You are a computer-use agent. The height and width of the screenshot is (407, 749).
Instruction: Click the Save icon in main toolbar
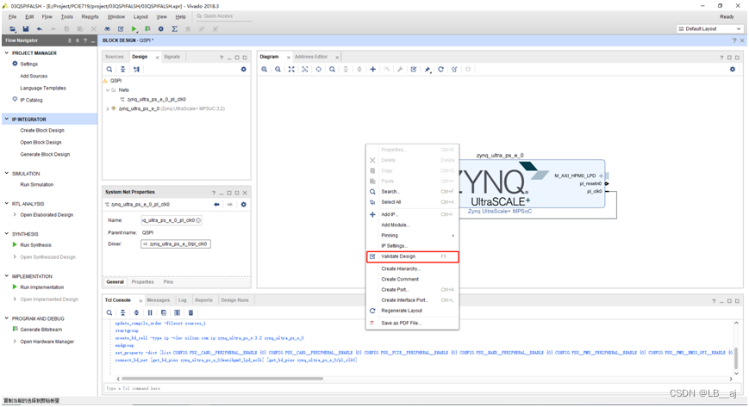click(26, 29)
